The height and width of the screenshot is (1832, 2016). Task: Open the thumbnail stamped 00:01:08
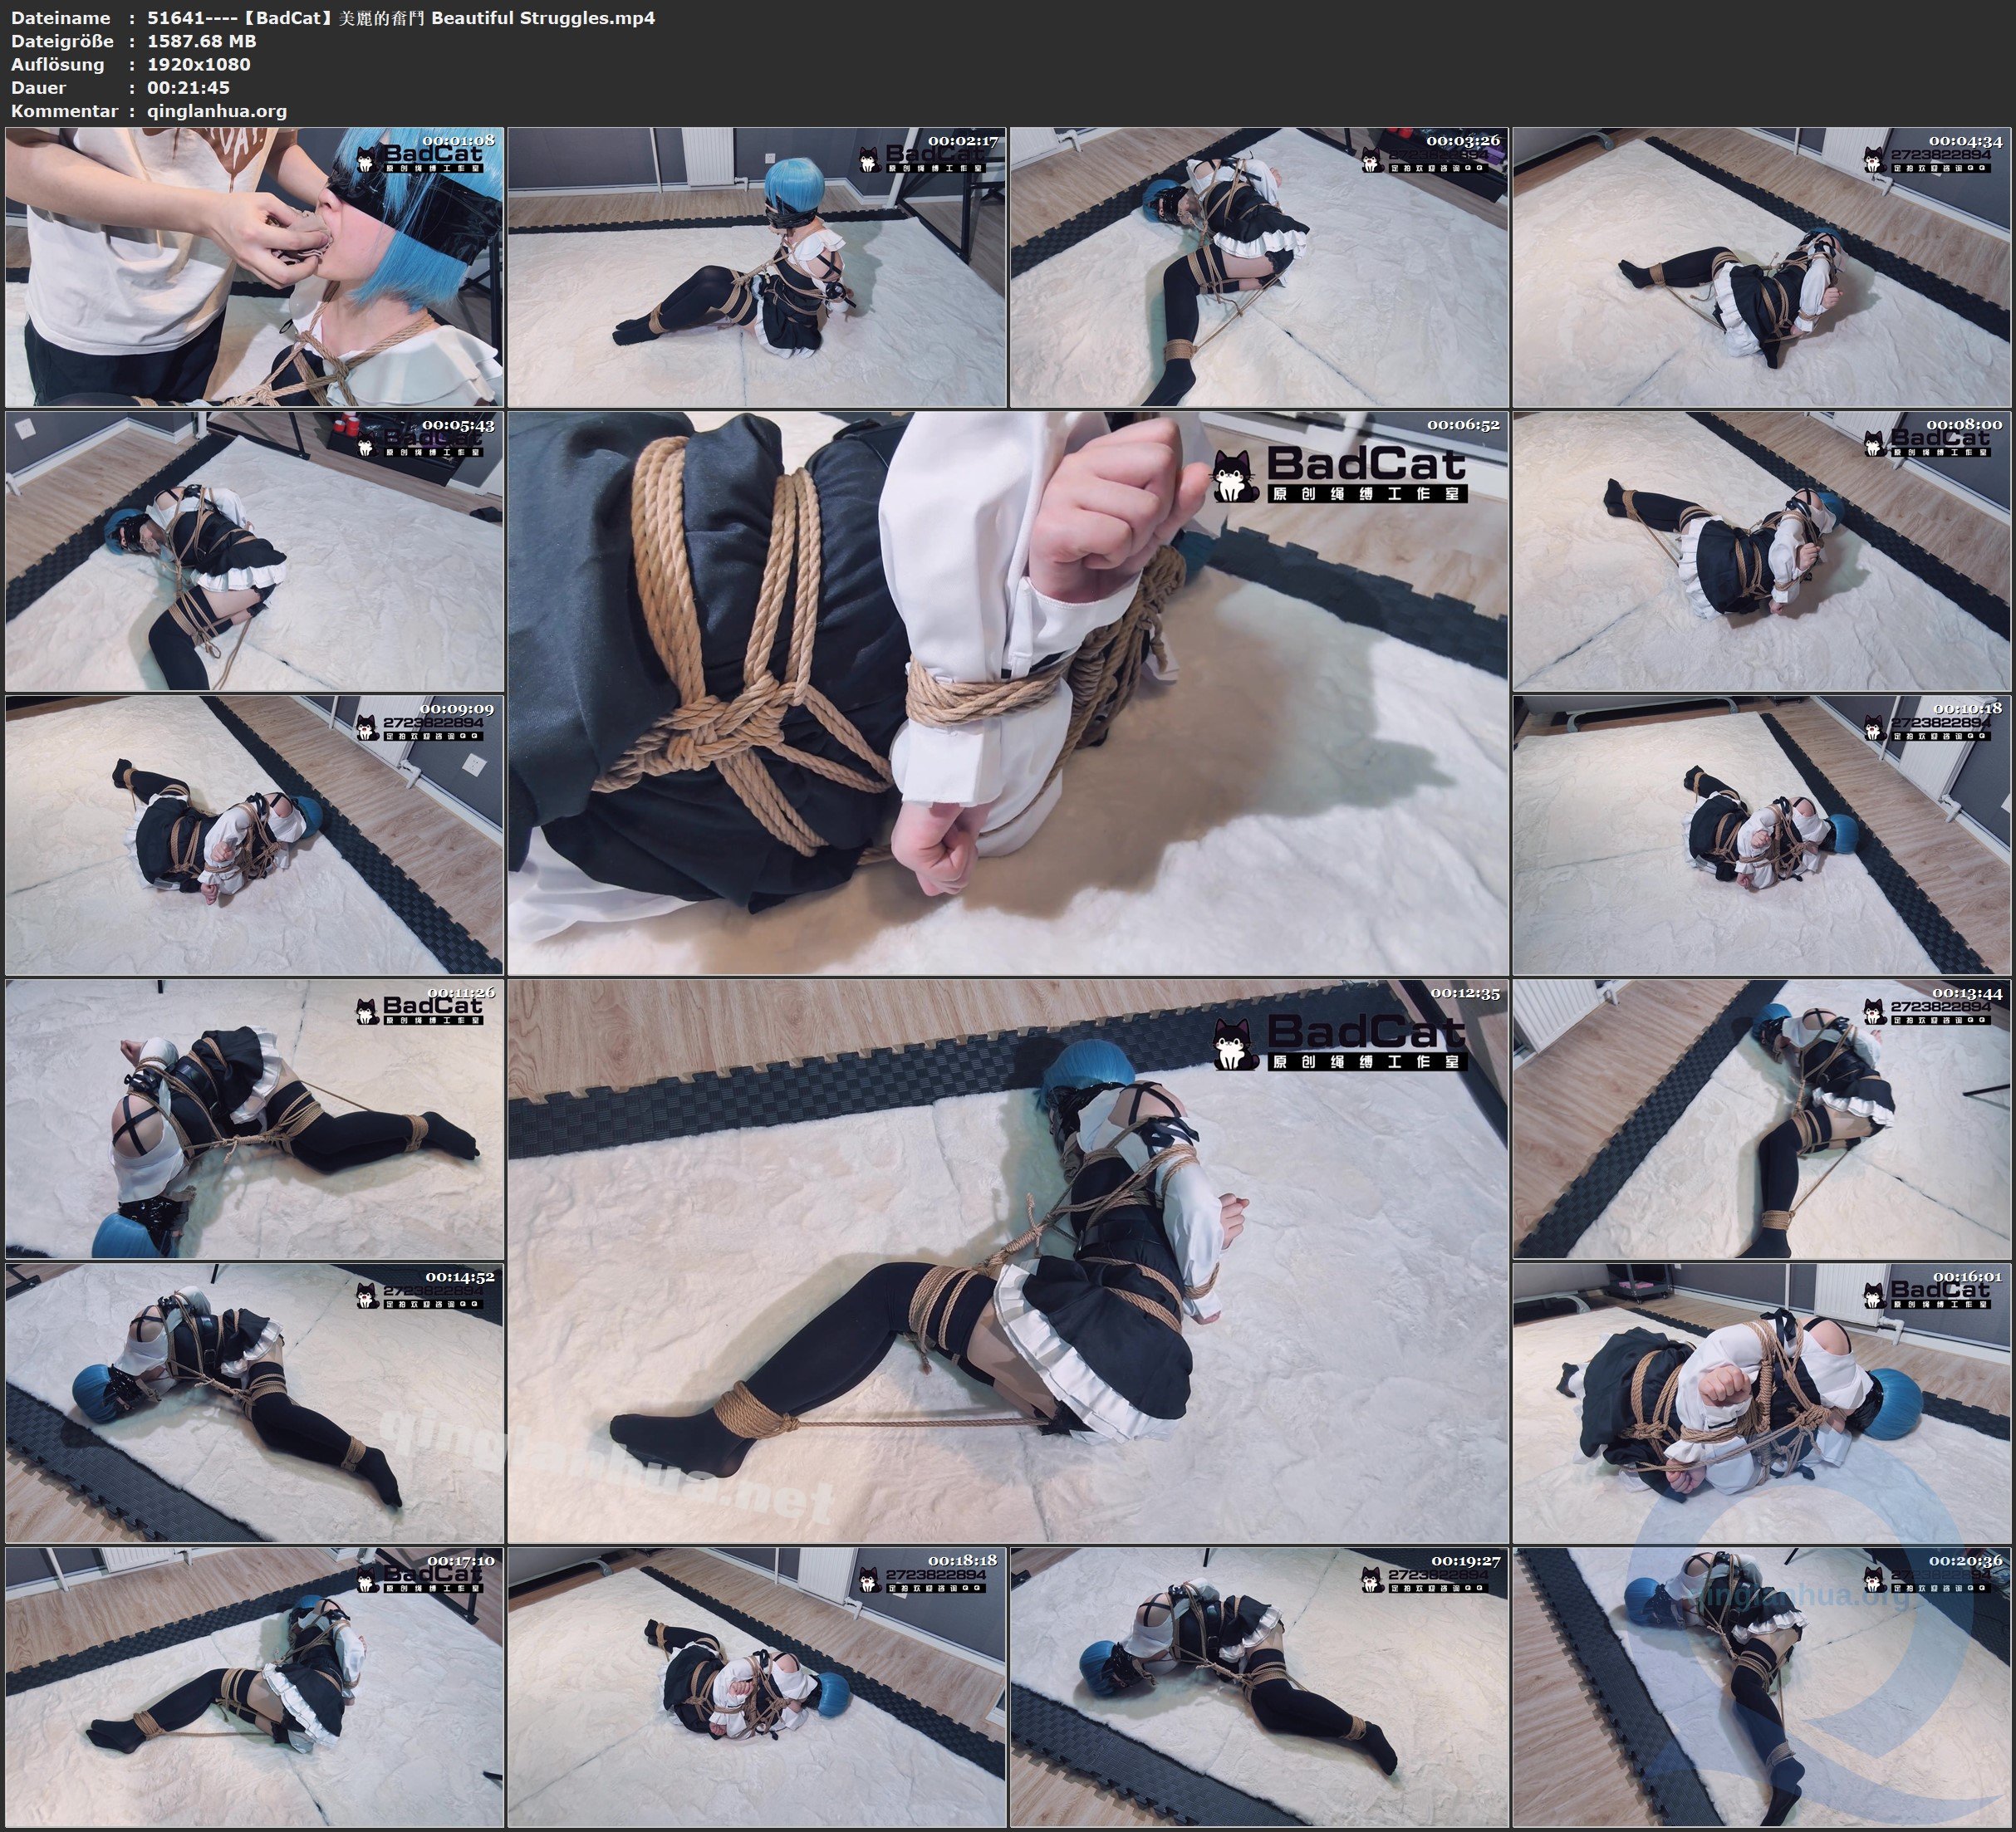[254, 267]
